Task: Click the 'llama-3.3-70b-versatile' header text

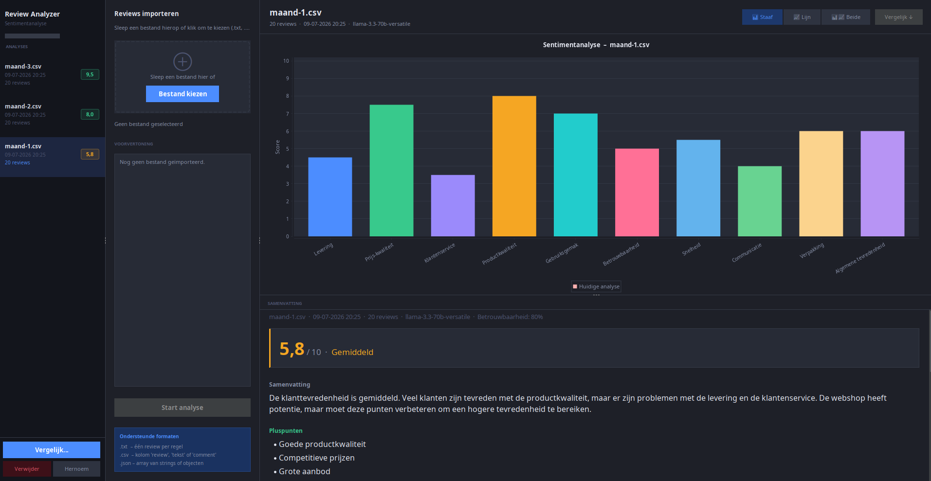Action: click(x=381, y=24)
